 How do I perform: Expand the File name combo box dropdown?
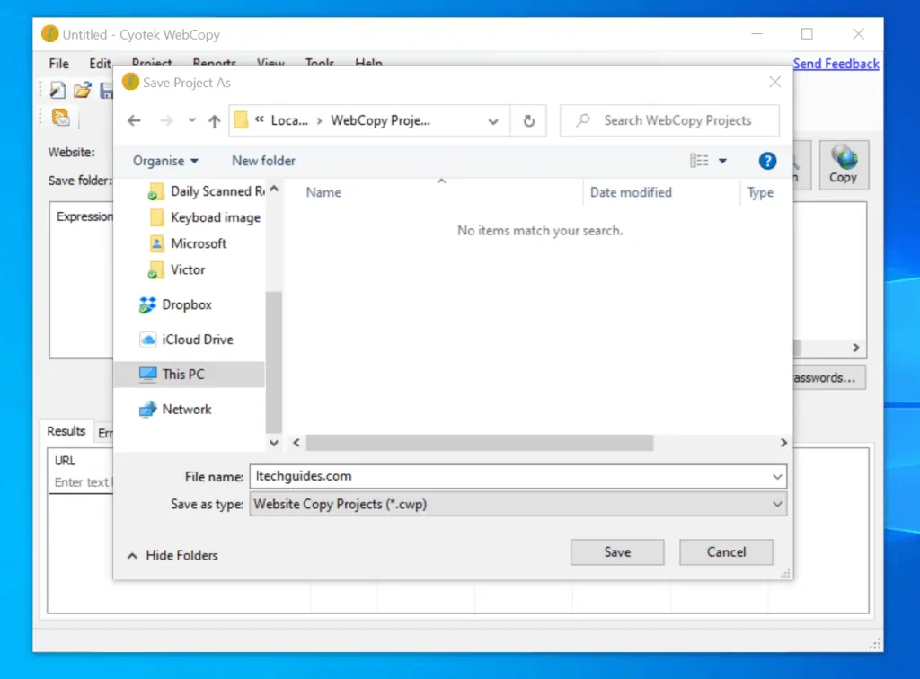(x=777, y=477)
